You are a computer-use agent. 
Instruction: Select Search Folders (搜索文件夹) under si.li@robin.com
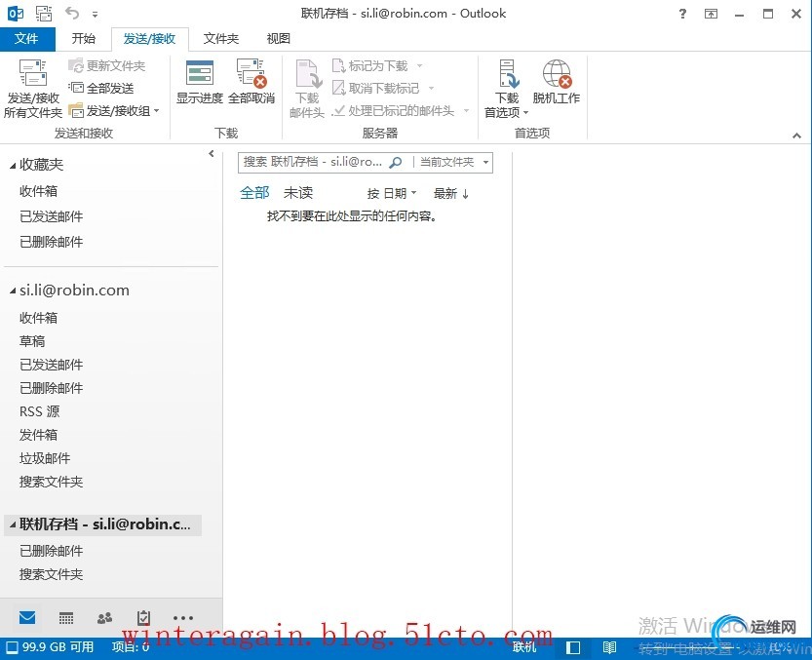click(x=52, y=482)
